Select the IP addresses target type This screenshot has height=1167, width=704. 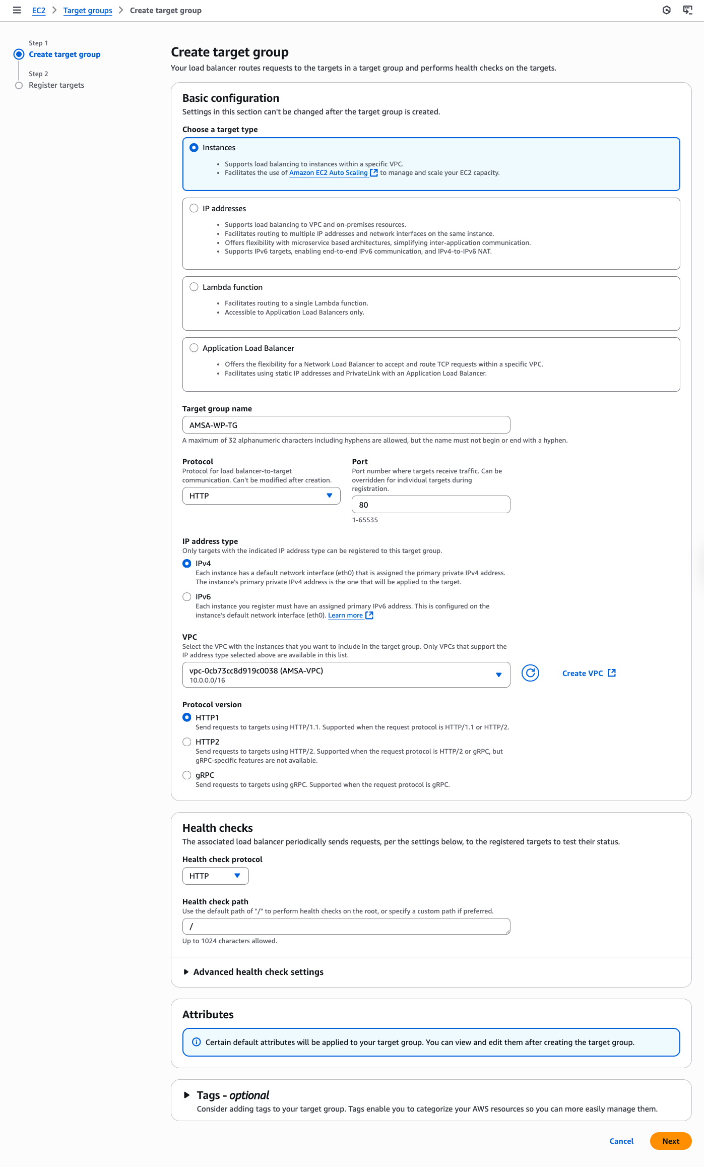click(194, 208)
